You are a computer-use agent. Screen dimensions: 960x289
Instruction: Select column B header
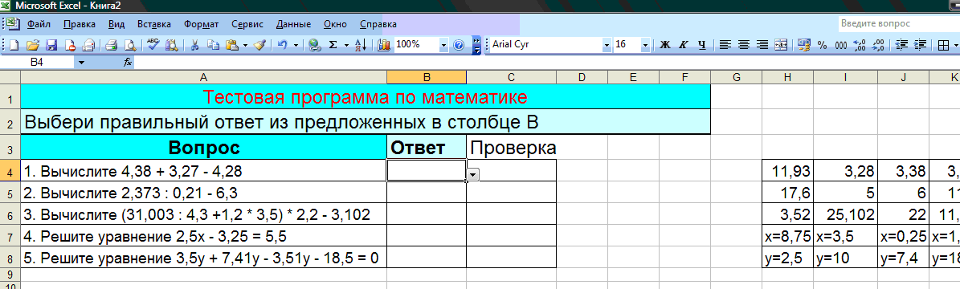click(426, 76)
